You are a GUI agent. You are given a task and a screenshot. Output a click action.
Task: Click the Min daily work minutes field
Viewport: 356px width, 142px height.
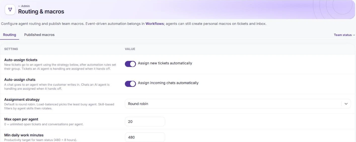coord(145,137)
